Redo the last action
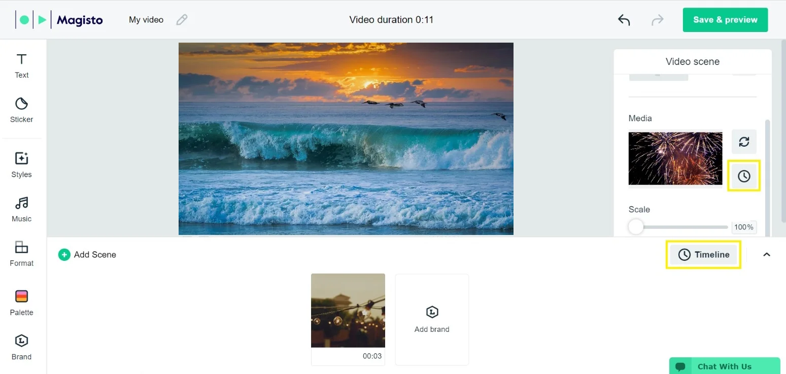The width and height of the screenshot is (786, 374). (x=657, y=20)
